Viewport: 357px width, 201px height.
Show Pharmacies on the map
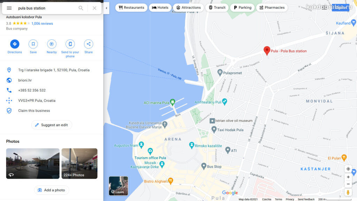pyautogui.click(x=272, y=8)
